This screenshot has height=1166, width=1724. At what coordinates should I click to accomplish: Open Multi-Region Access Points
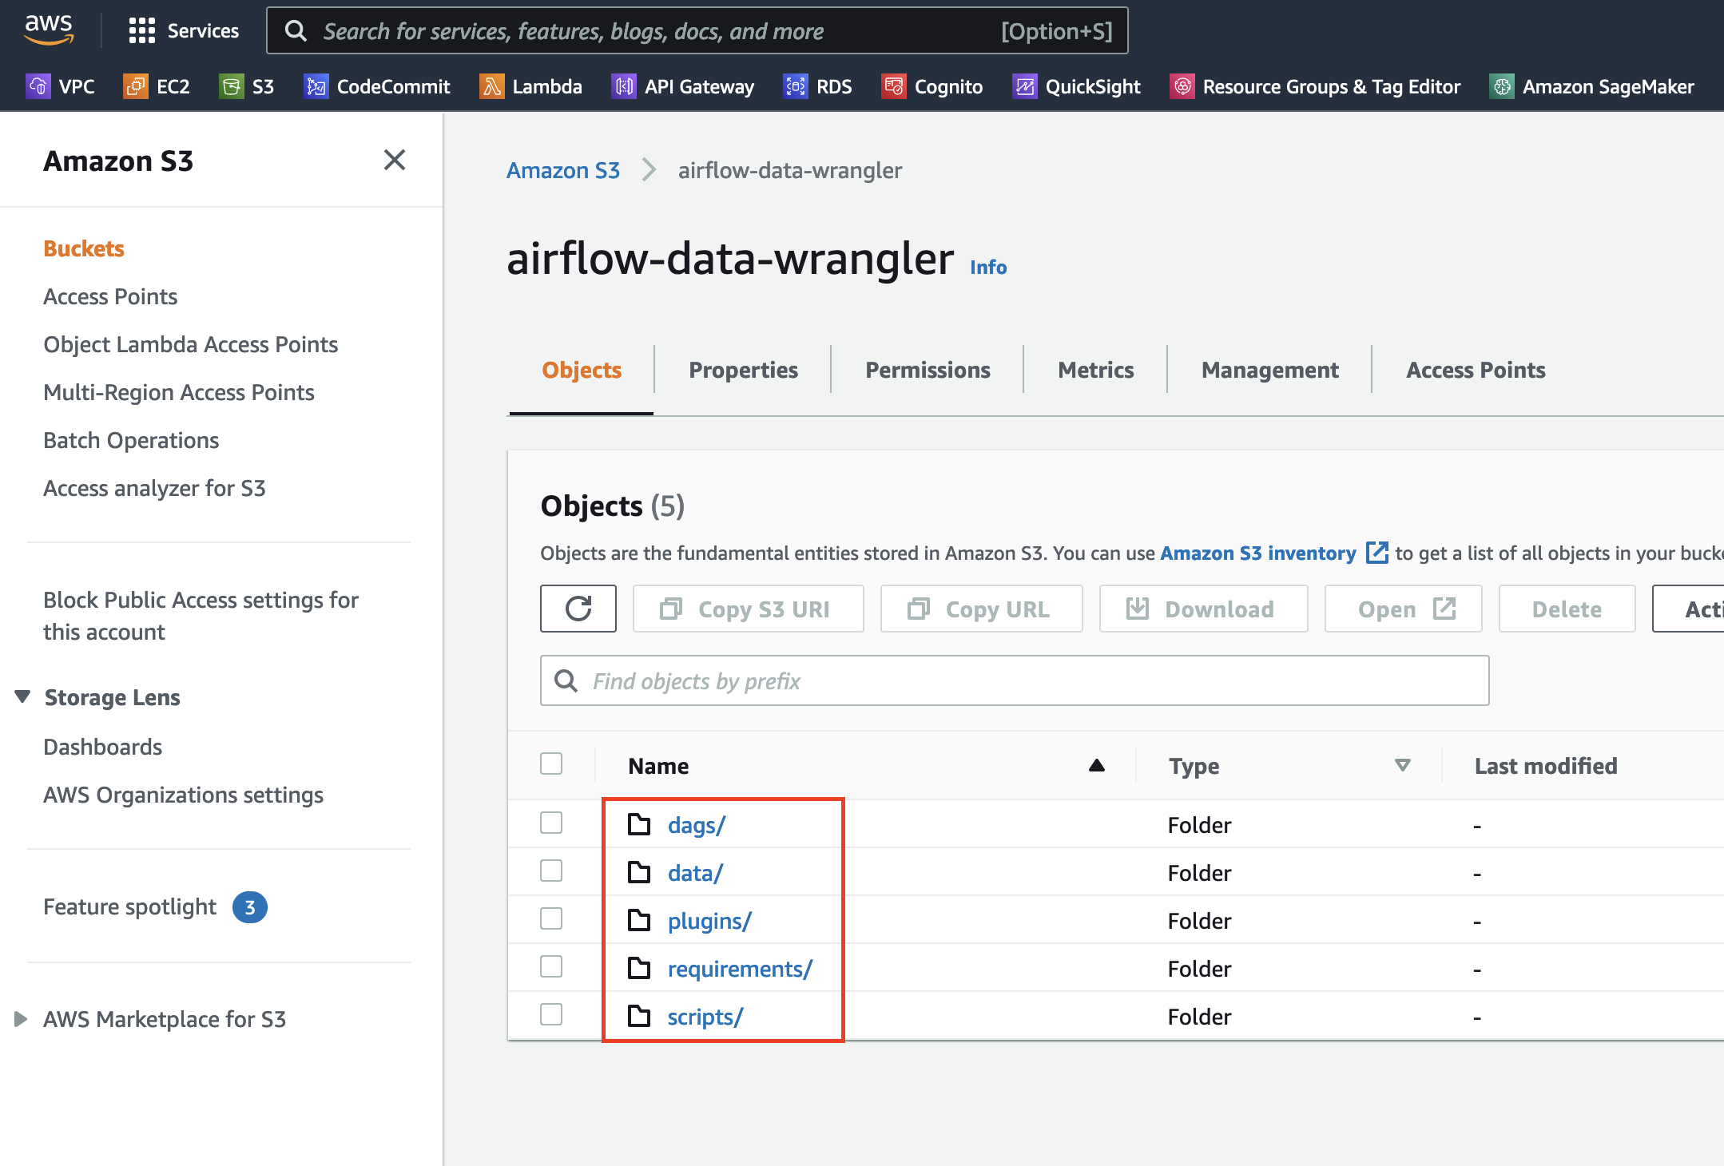(179, 392)
